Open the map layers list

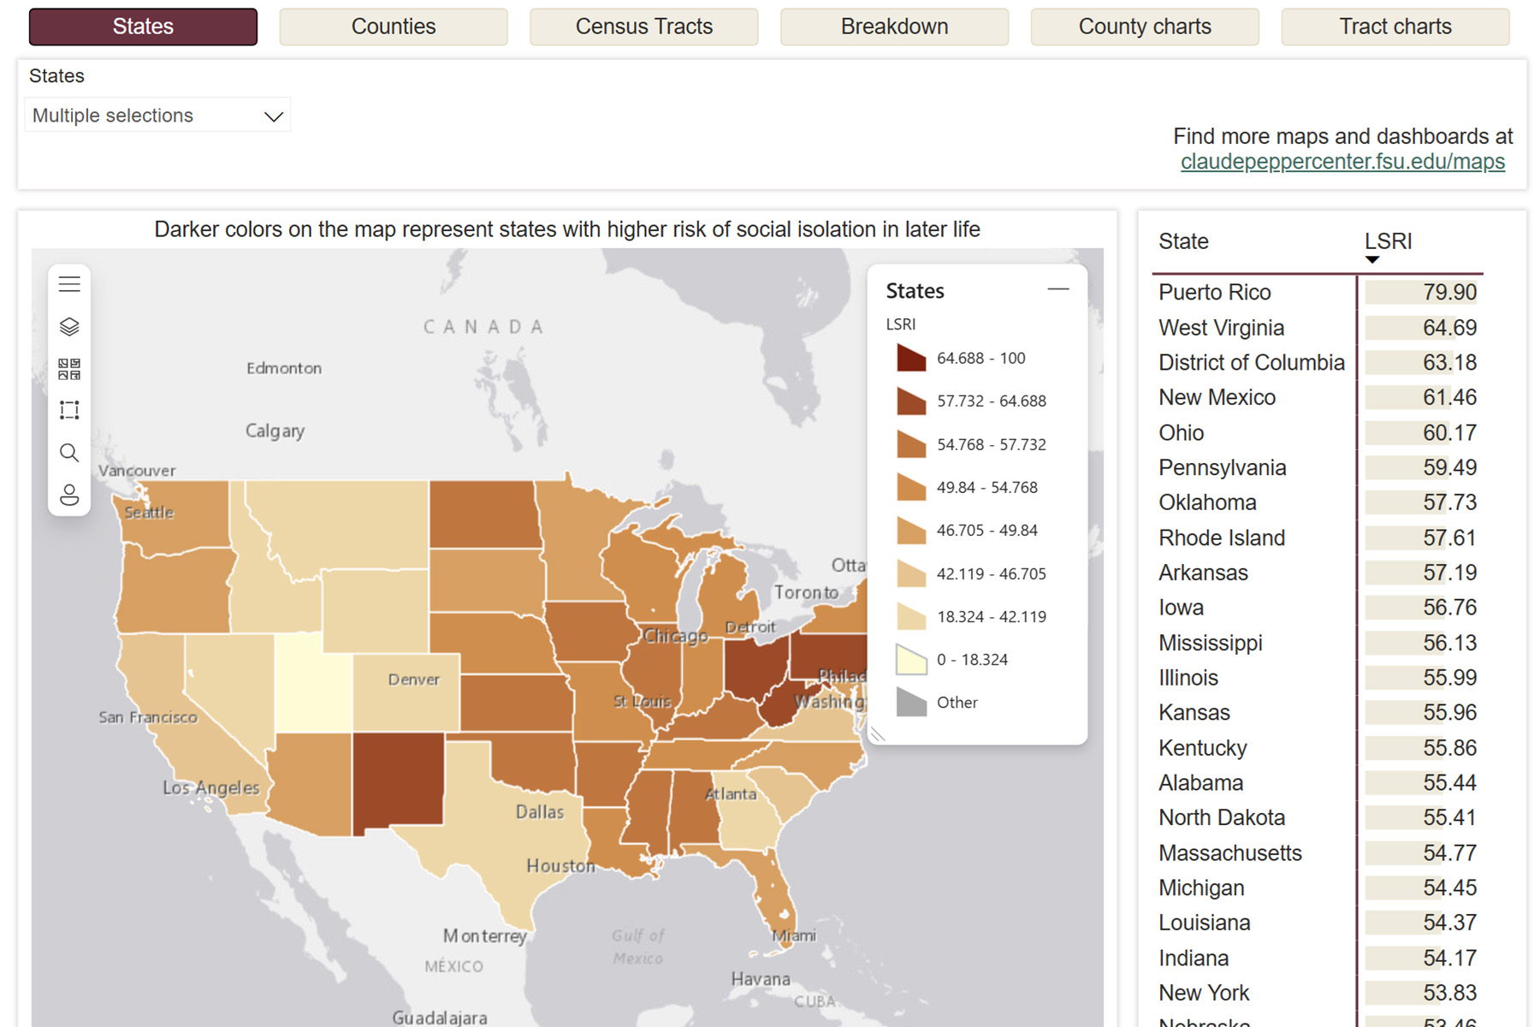click(x=69, y=327)
